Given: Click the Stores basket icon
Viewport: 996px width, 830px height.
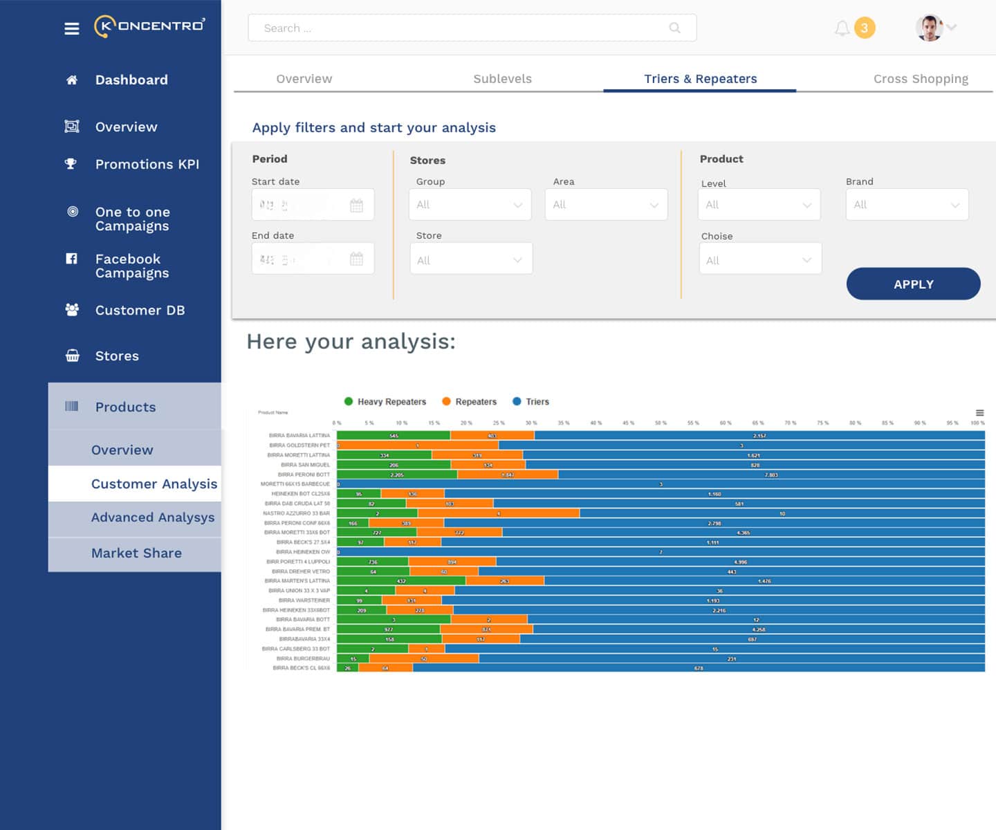Looking at the screenshot, I should (x=72, y=356).
